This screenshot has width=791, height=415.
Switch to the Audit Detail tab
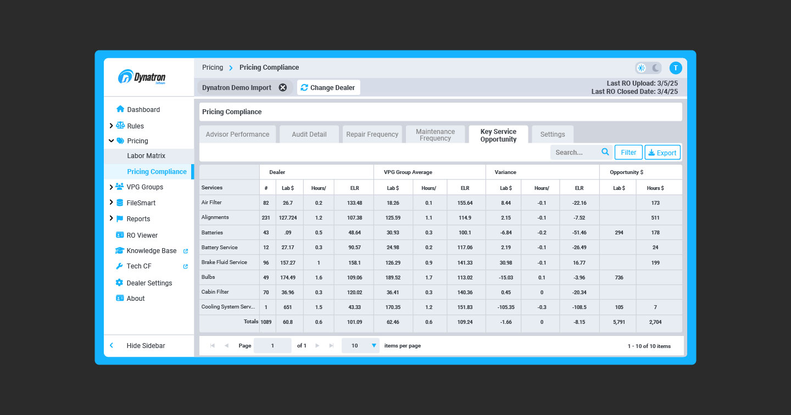(309, 134)
